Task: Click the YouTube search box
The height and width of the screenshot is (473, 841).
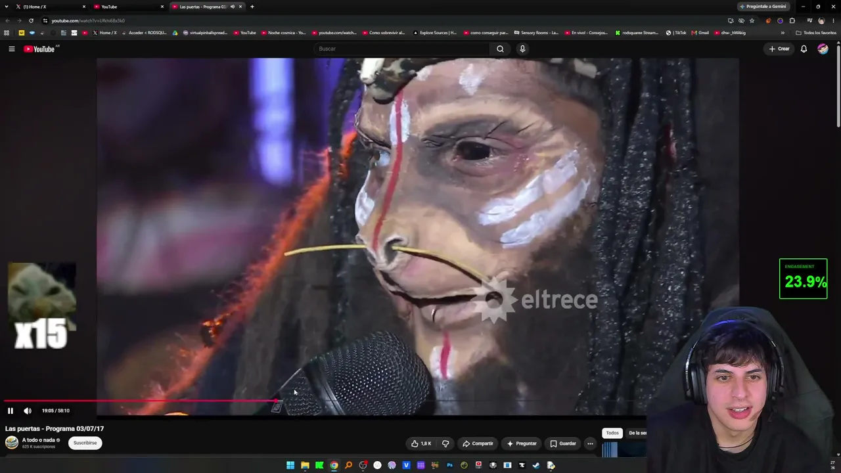Action: point(402,49)
